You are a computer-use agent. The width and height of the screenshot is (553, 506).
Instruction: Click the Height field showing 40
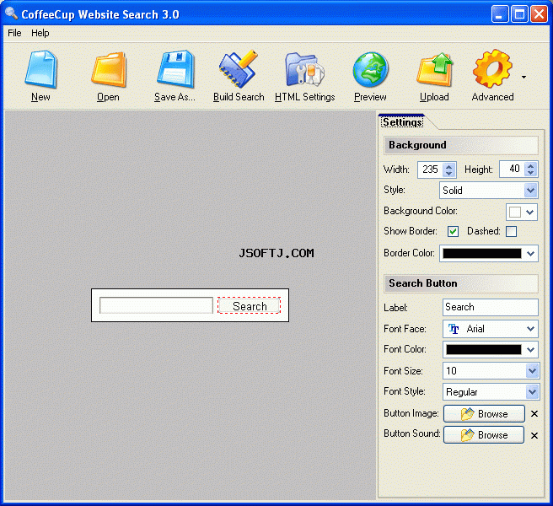pos(512,170)
